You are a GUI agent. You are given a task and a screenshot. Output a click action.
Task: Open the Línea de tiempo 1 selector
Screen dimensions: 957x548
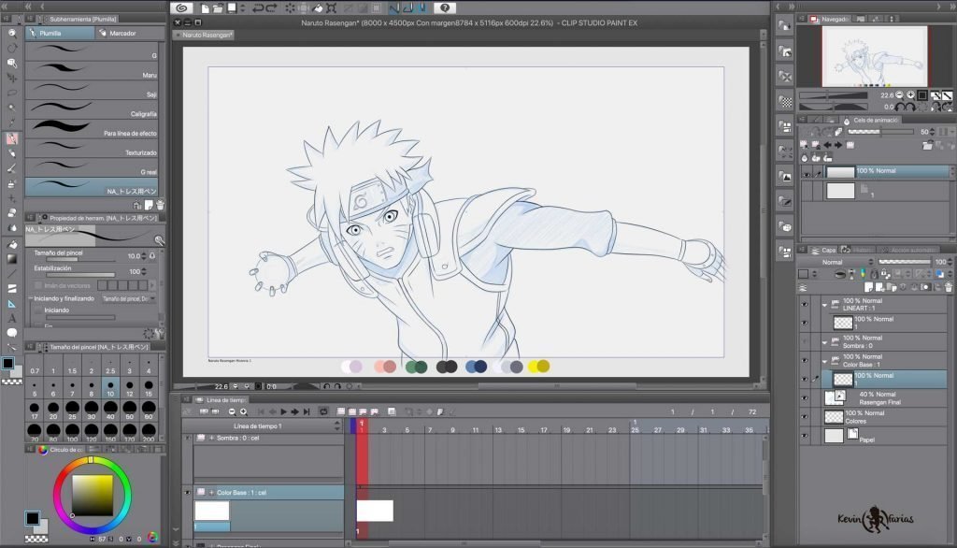(263, 425)
